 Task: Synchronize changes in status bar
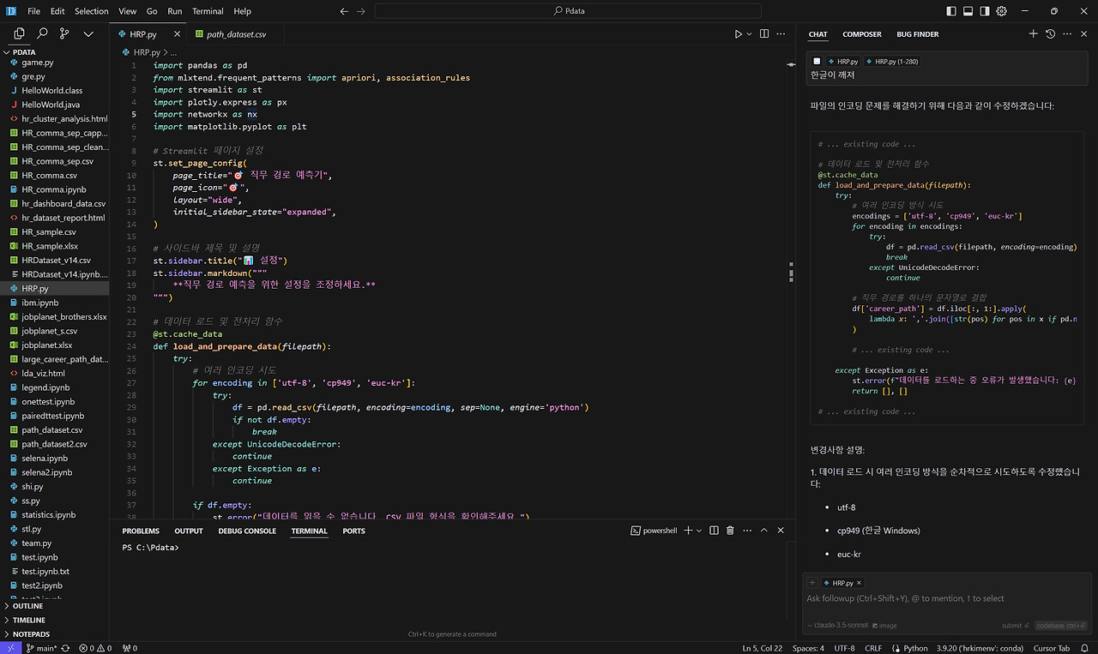click(x=65, y=648)
